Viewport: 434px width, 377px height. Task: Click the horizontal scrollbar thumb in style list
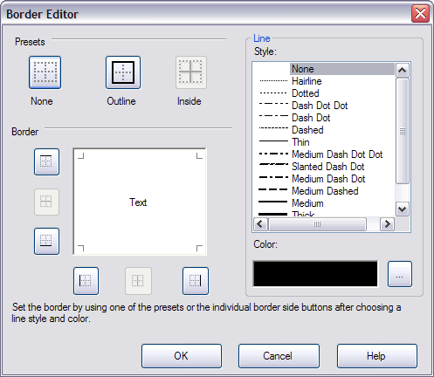point(317,224)
